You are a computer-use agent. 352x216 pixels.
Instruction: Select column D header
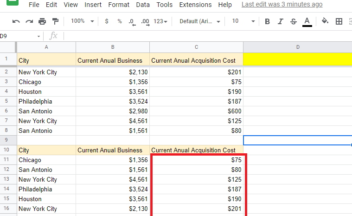297,47
